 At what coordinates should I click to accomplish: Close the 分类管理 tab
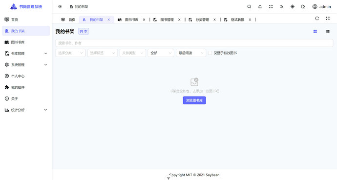click(x=214, y=20)
